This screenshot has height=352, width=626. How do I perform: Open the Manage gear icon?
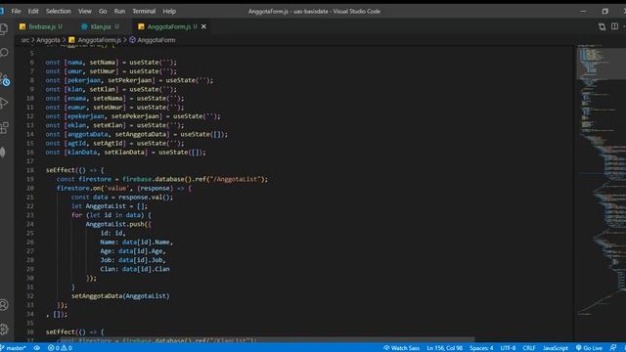4,330
